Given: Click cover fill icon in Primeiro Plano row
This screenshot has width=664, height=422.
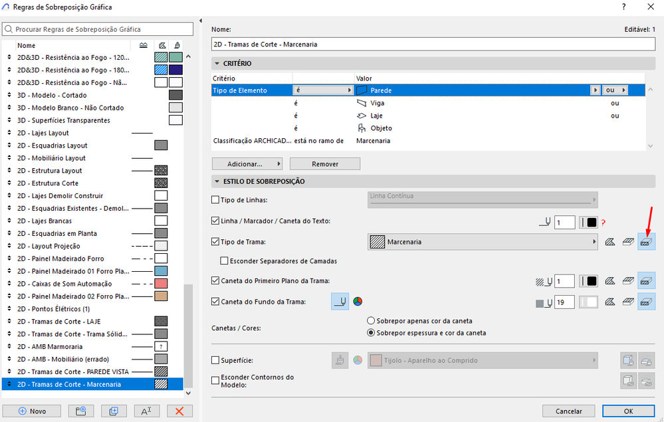Looking at the screenshot, I should (628, 281).
